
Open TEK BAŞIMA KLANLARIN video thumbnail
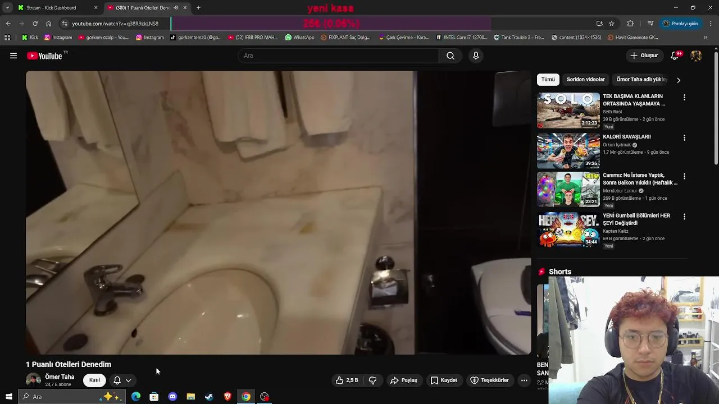[x=568, y=111]
